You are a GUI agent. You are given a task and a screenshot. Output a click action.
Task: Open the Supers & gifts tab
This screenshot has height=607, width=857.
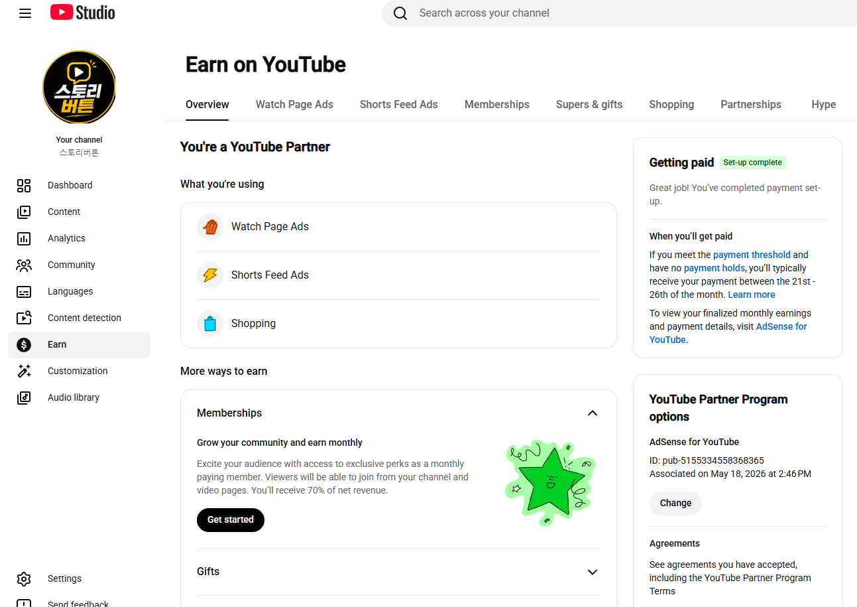point(589,104)
